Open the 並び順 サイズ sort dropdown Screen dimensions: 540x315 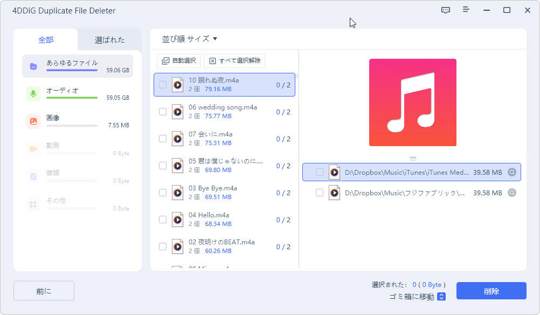(x=189, y=39)
